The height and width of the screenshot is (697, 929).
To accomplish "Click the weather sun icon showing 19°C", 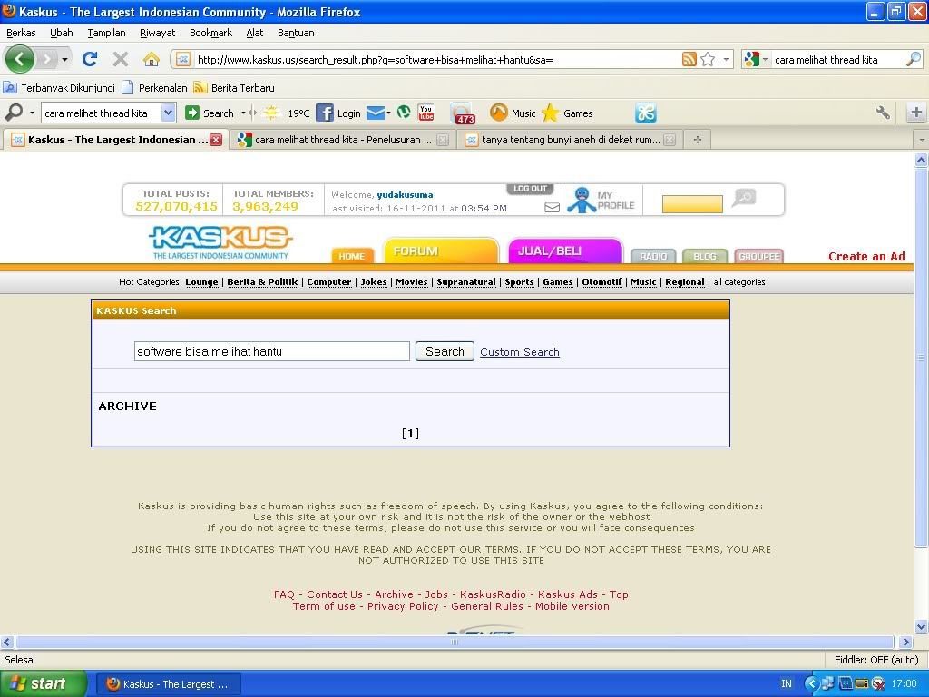I will [x=271, y=113].
